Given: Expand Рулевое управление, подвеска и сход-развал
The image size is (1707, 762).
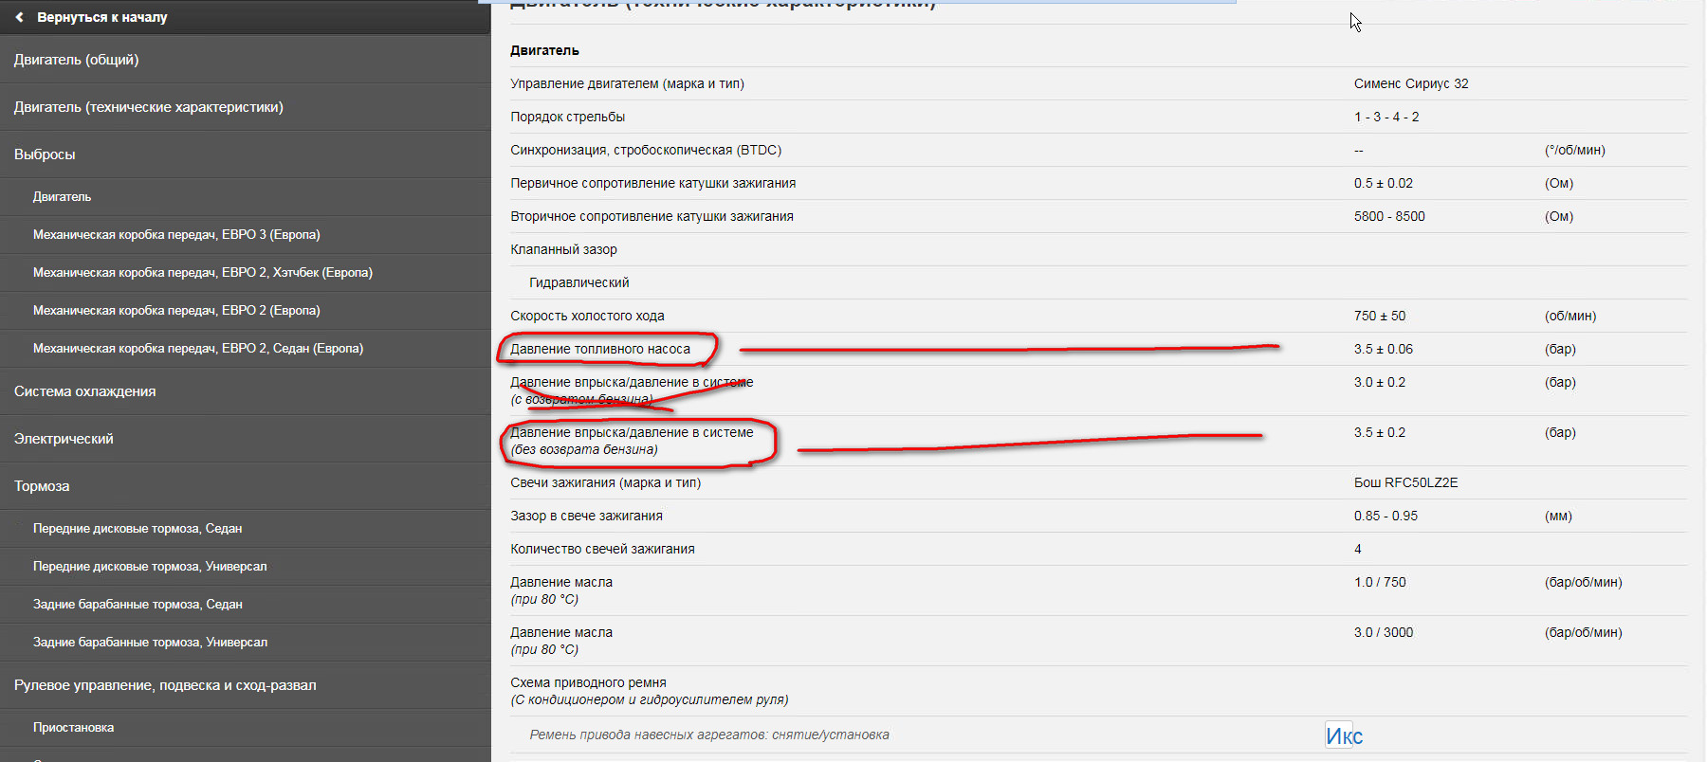Looking at the screenshot, I should tap(165, 685).
